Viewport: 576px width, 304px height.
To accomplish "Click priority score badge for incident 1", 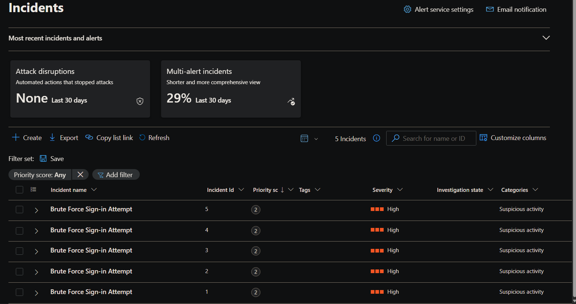I will pos(256,293).
